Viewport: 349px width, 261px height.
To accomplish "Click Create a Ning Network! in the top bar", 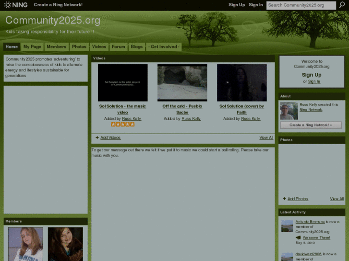I will (58, 5).
